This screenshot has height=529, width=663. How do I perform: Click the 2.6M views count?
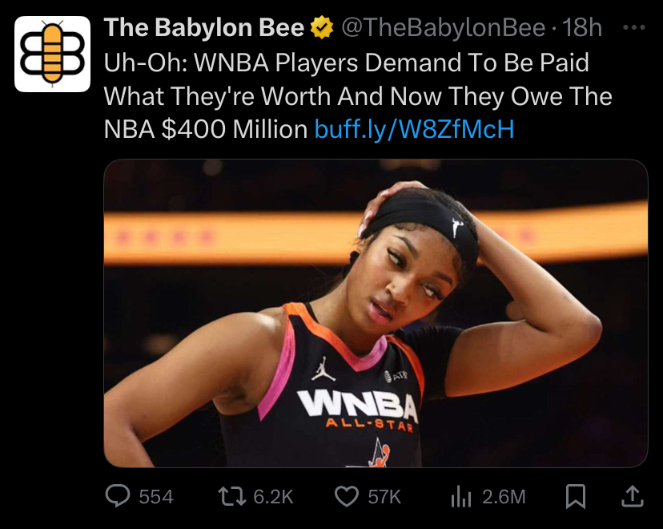click(504, 497)
